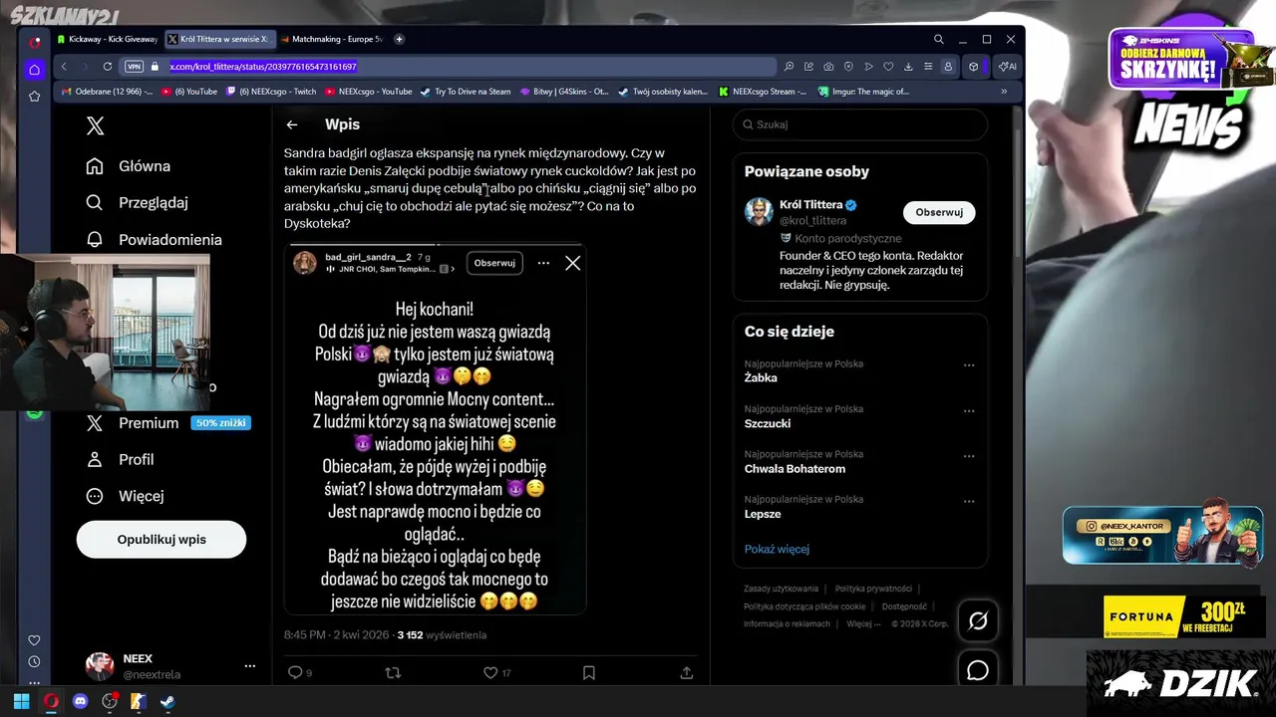The image size is (1276, 717).
Task: Open more options for Żabka trend
Action: (x=969, y=365)
